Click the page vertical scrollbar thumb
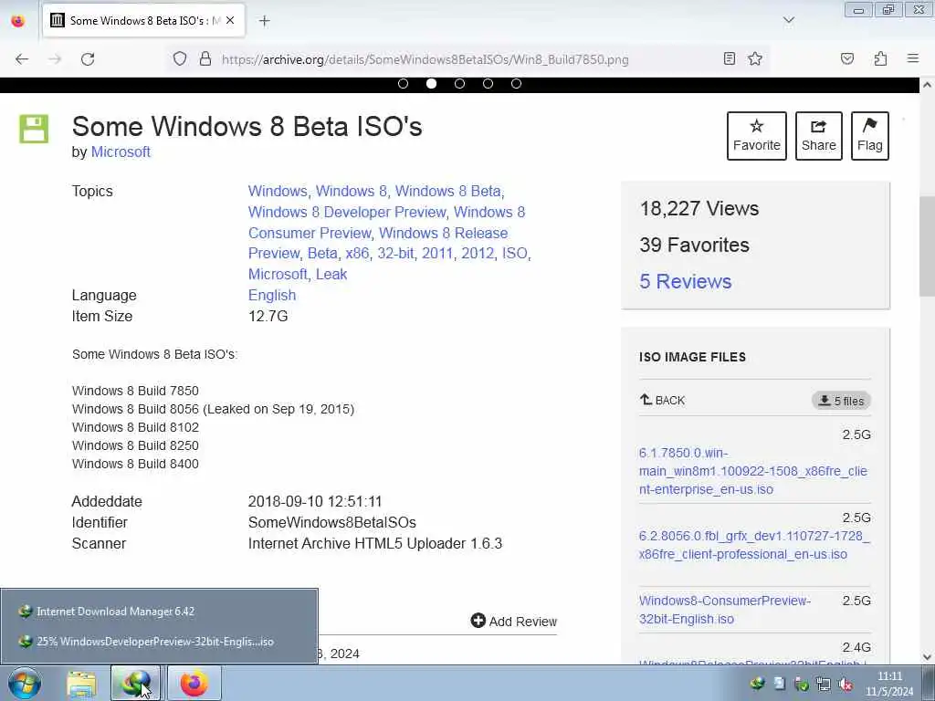The image size is (935, 701). [927, 246]
